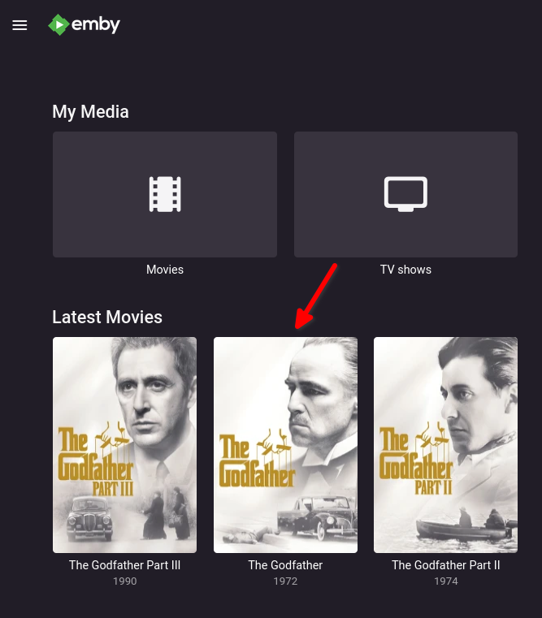Click the 1972 year label
Image resolution: width=542 pixels, height=618 pixels.
click(285, 581)
